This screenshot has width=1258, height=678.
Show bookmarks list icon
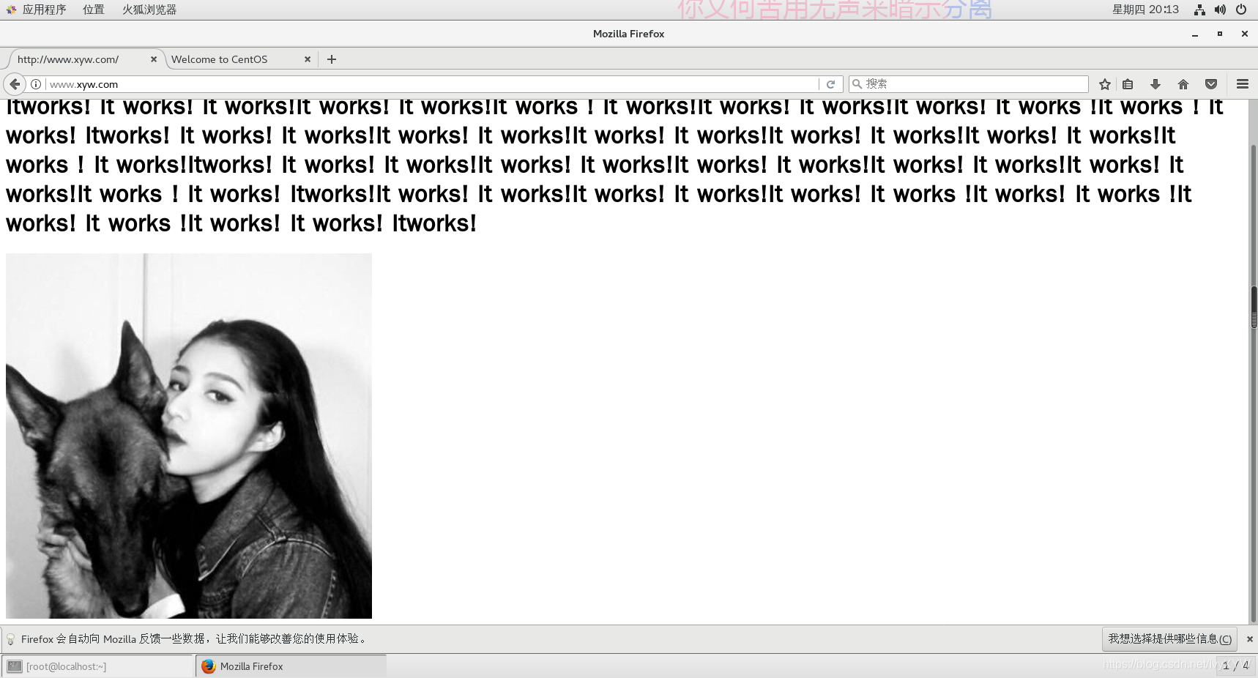[1128, 84]
